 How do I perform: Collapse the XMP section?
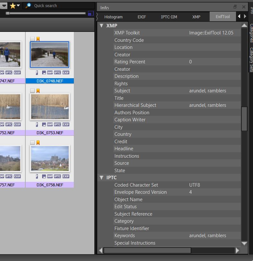(101, 26)
